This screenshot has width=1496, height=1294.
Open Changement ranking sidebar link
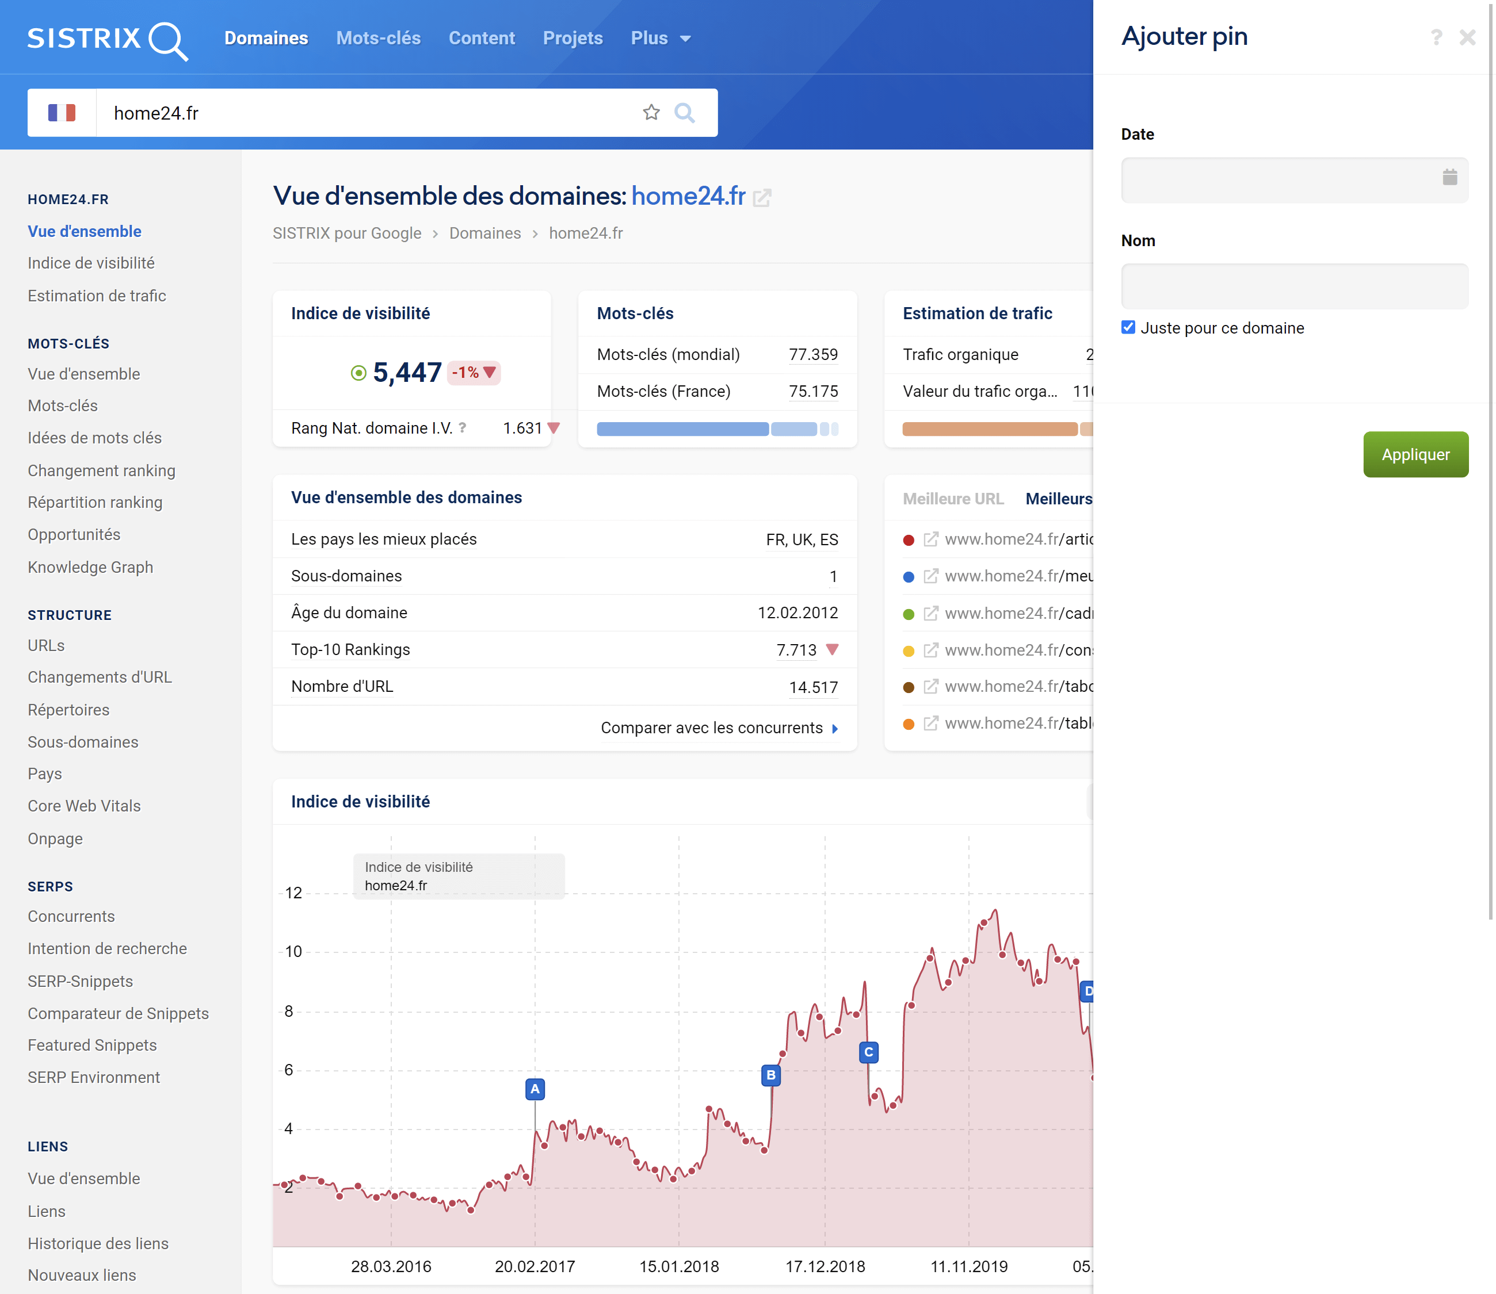click(x=101, y=470)
